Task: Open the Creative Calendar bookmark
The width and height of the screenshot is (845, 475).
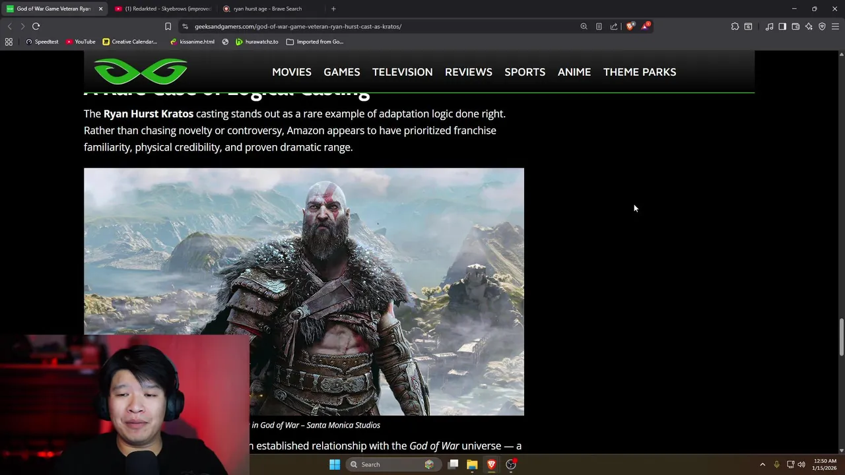Action: 130,42
